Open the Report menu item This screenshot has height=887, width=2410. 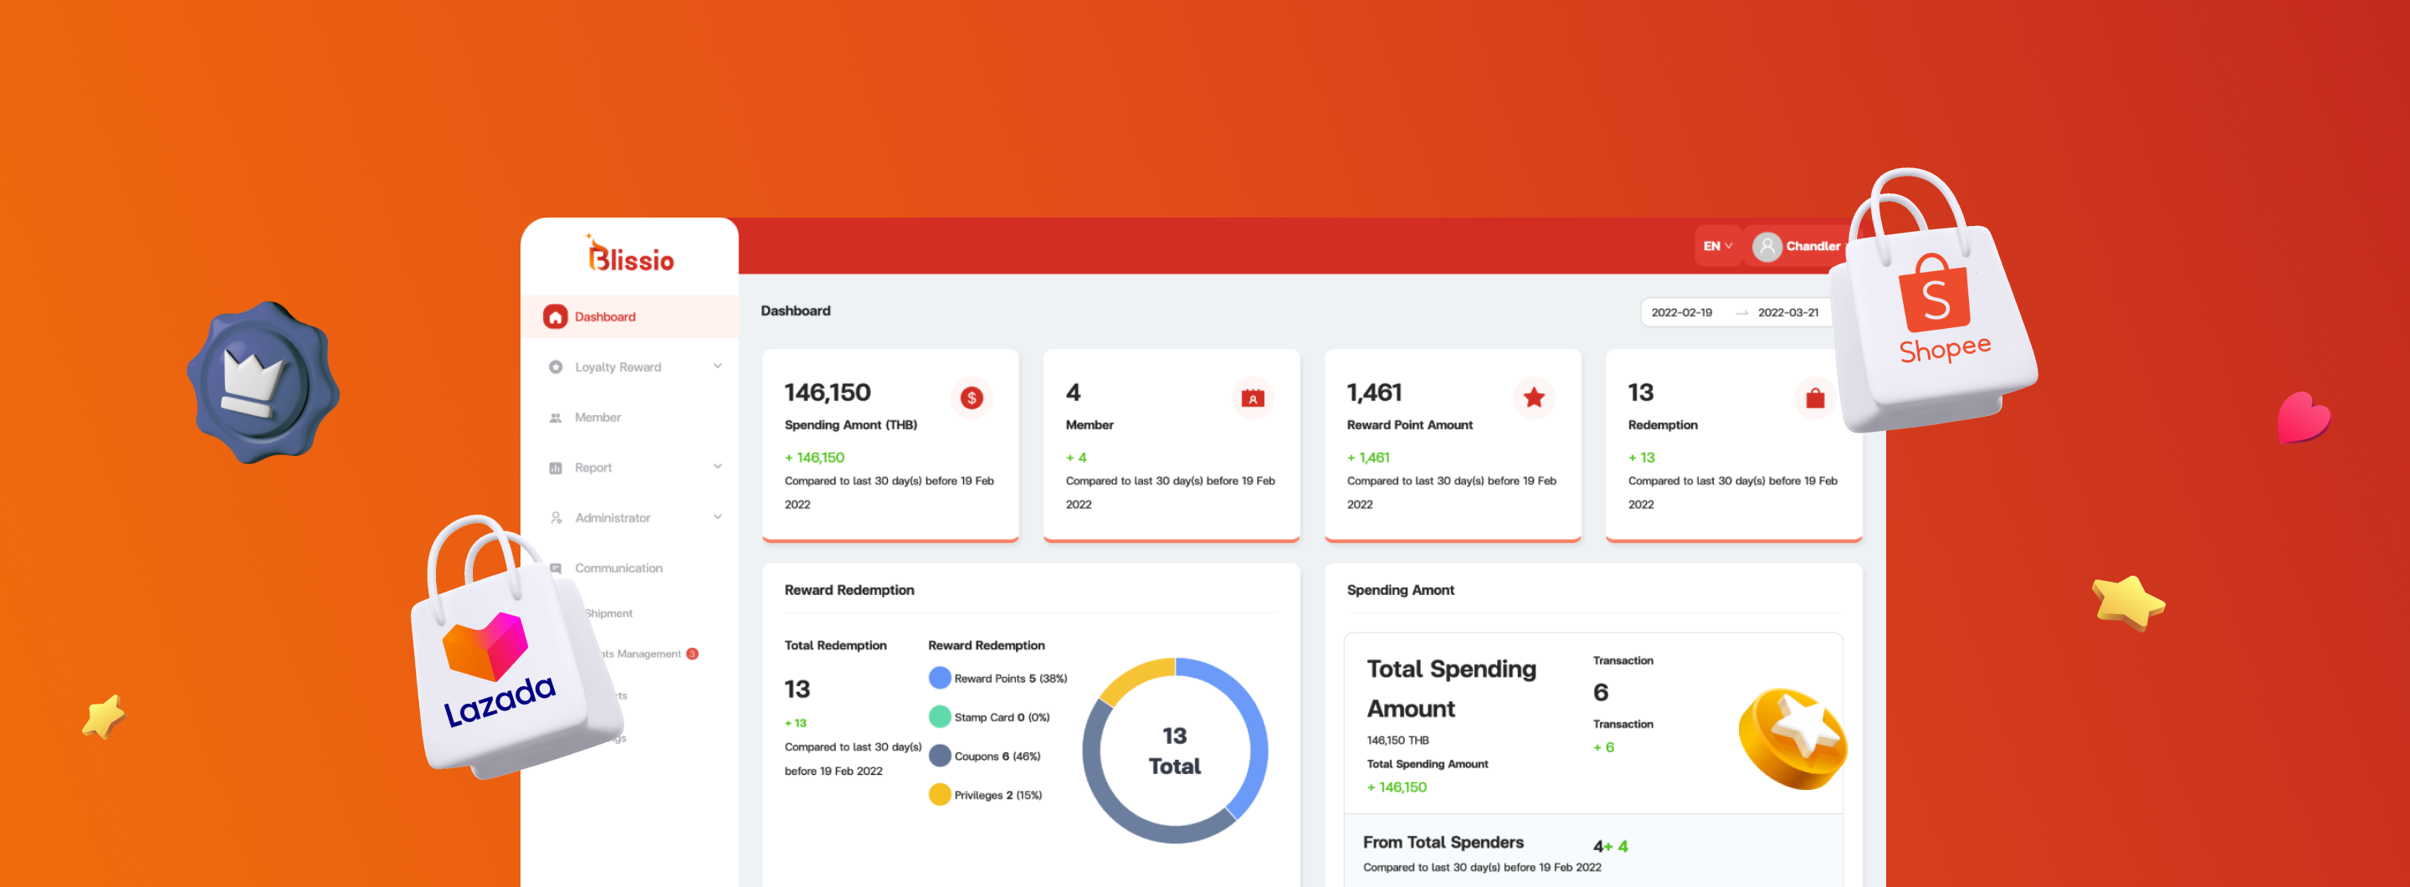coord(629,468)
